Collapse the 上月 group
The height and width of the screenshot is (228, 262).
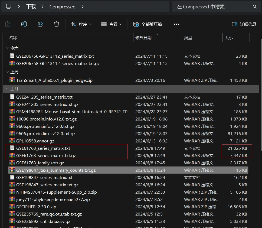click(7, 89)
